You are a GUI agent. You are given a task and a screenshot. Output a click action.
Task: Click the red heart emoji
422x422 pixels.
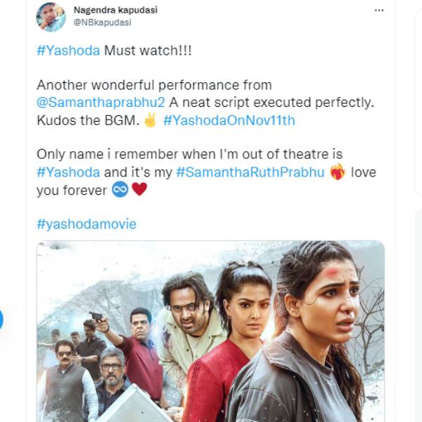click(x=139, y=190)
